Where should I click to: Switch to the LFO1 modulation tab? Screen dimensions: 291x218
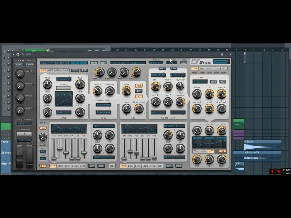click(68, 166)
